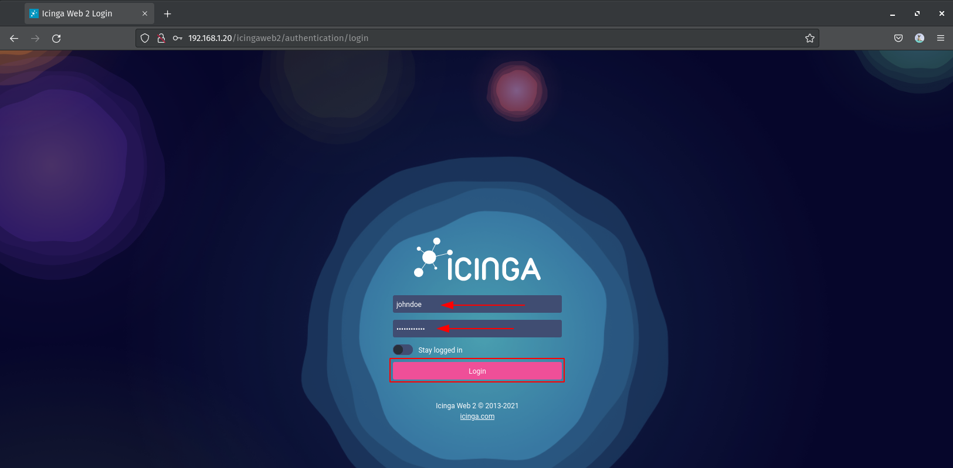
Task: Open the Firefox hamburger menu
Action: click(x=941, y=38)
